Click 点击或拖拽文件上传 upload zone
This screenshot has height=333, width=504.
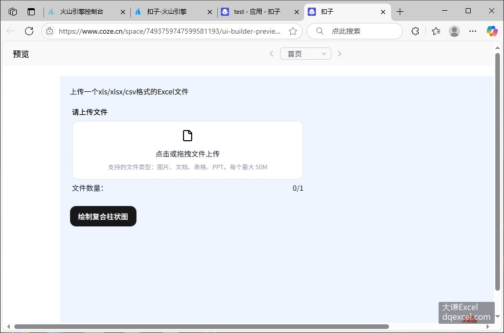pos(188,150)
